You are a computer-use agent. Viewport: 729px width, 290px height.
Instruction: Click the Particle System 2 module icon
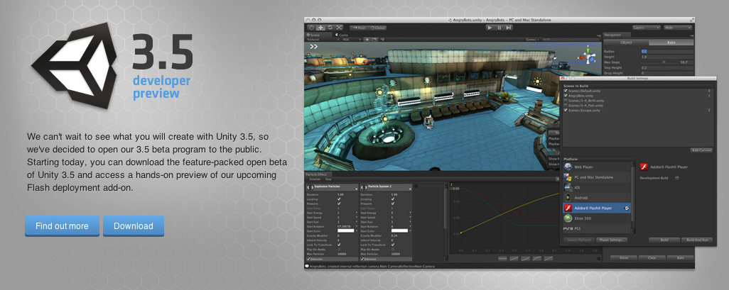click(364, 187)
